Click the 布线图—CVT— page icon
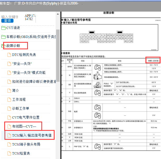Viewport: 161px width, 159px height. [9, 126]
